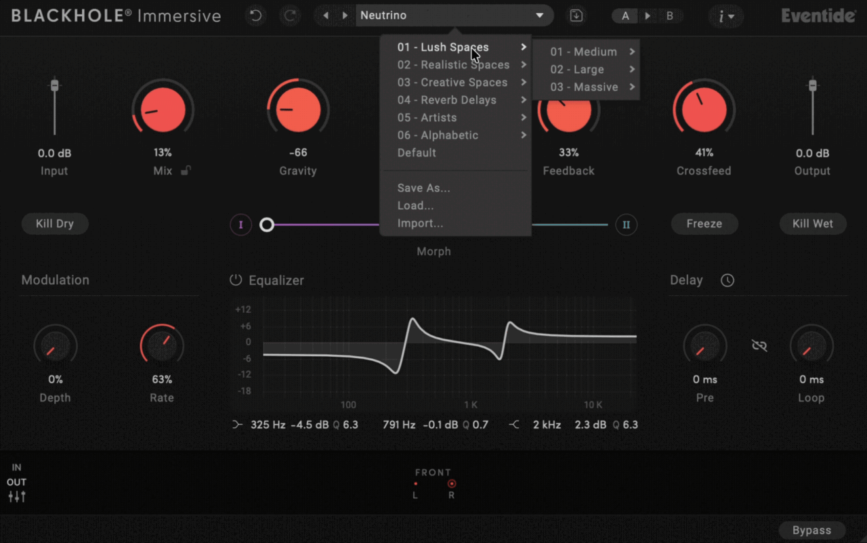Click Morph snapshot II button
Viewport: 867px width, 543px height.
[x=626, y=225]
